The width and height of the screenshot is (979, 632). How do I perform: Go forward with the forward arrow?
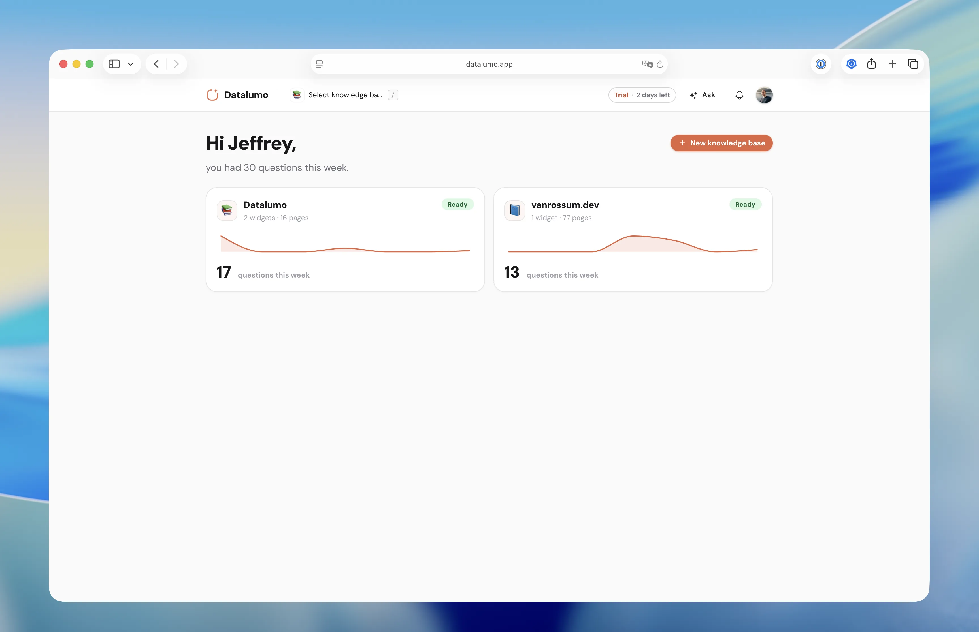(x=176, y=64)
